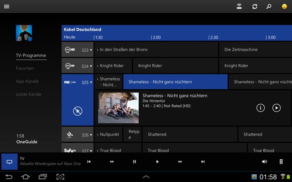Select channel 326 logo
Image resolution: width=292 pixels, height=182 pixels.
(70, 135)
